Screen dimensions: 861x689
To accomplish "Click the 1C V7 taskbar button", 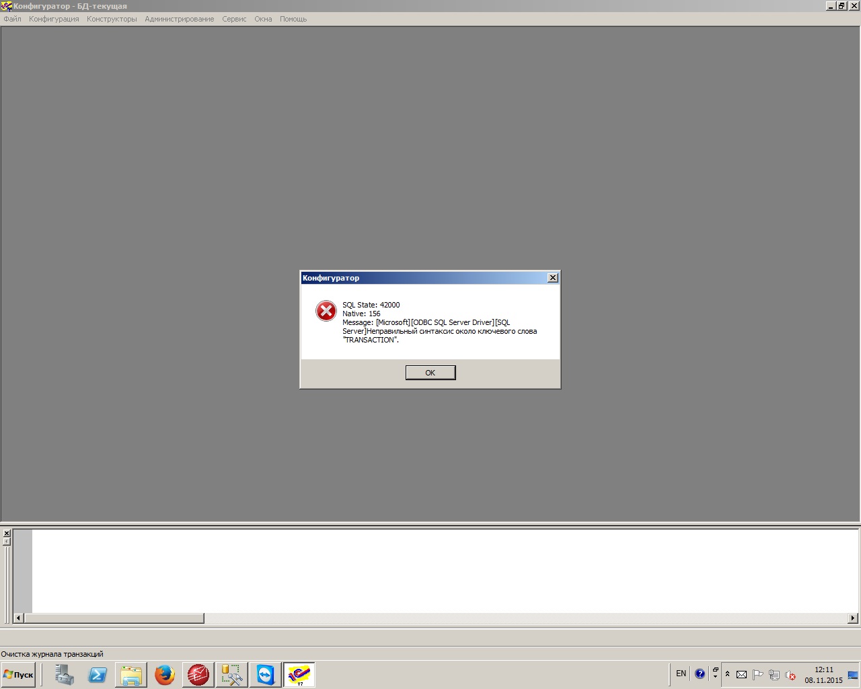I will click(x=299, y=675).
